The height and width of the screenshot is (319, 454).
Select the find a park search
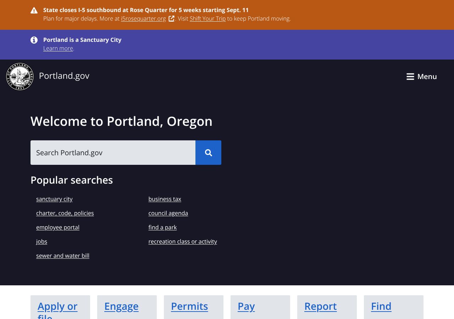(x=162, y=227)
